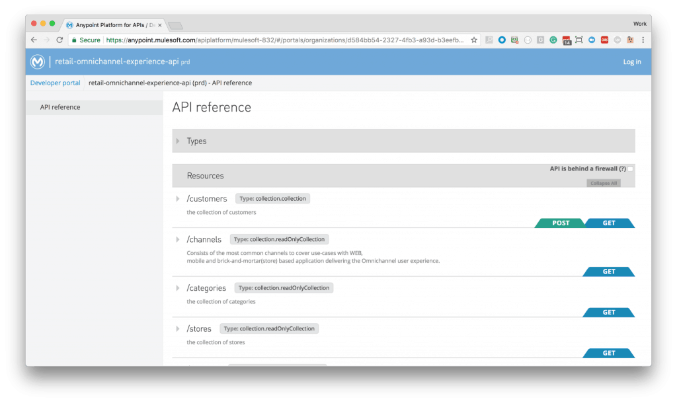The height and width of the screenshot is (403, 677).
Task: Open the screen capture extension icon
Action: tap(579, 40)
